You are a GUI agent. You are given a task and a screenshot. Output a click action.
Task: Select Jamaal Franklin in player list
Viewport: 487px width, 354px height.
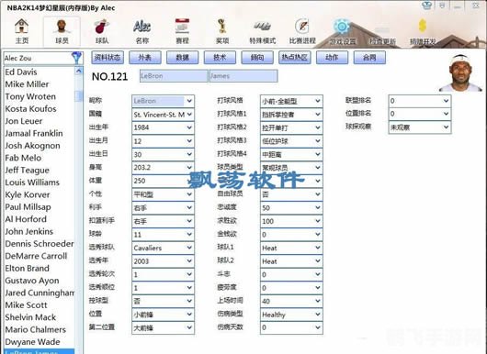coord(34,133)
